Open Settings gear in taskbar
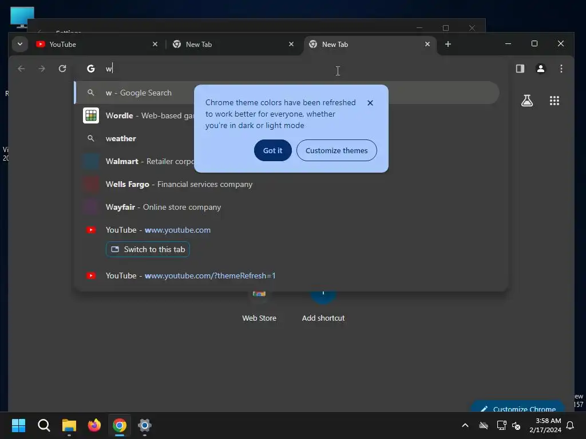Screen dimensions: 586x439 coord(145,425)
